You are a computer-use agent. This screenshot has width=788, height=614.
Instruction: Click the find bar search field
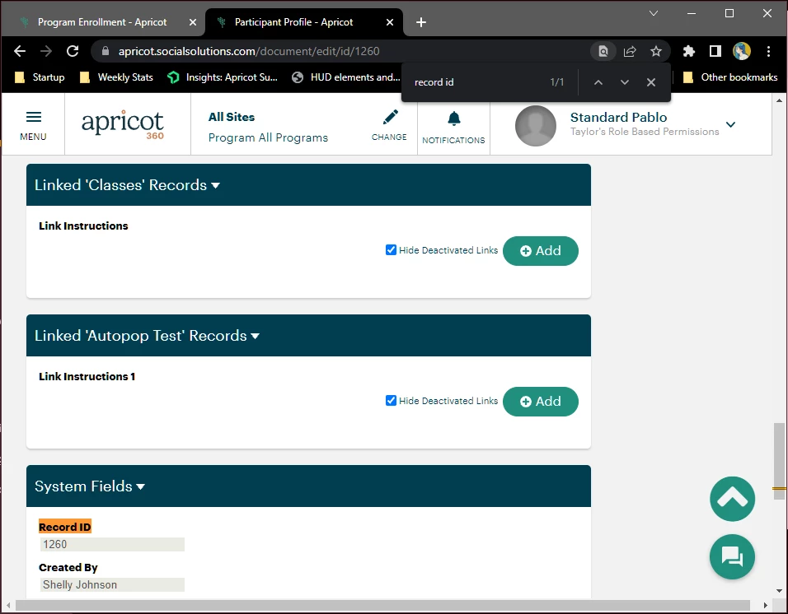point(477,82)
